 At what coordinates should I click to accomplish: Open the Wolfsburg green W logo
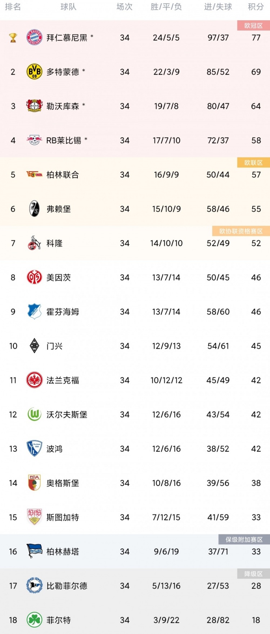pyautogui.click(x=35, y=415)
